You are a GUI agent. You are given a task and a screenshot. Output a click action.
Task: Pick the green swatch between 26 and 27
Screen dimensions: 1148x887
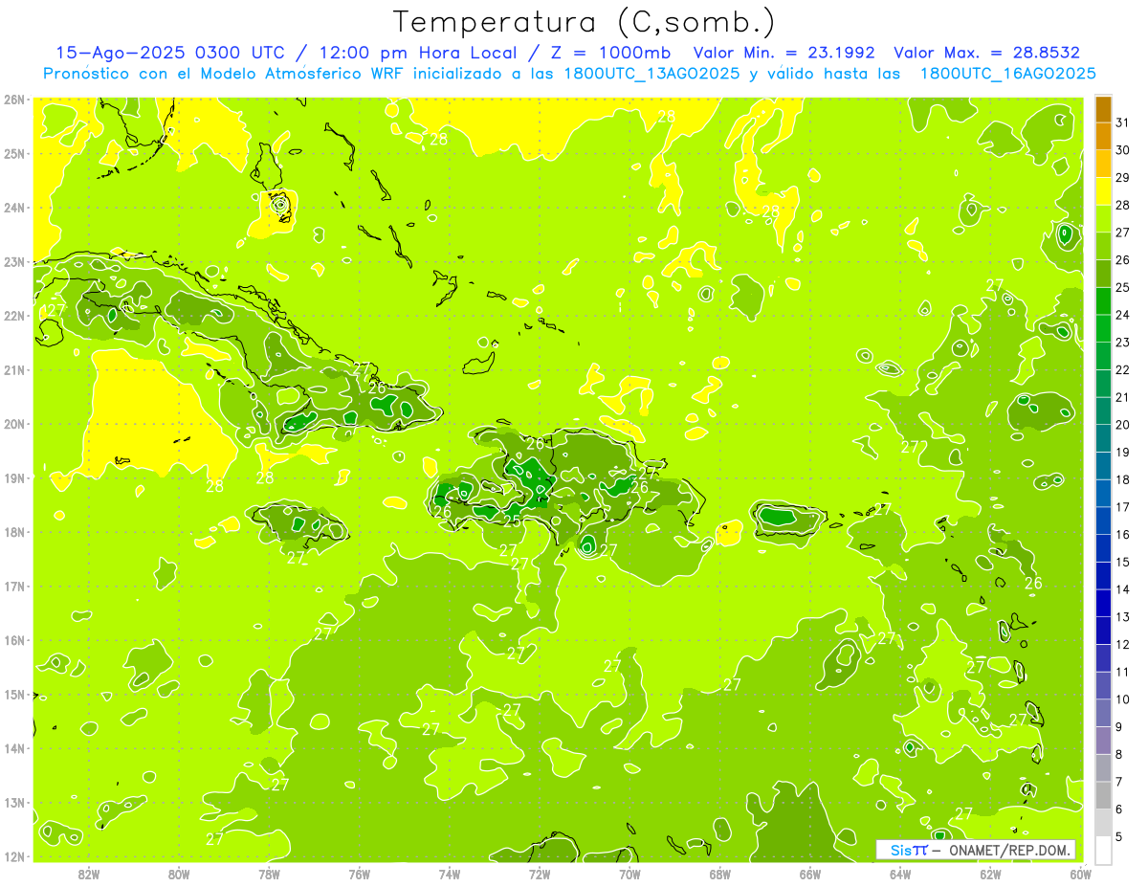point(1103,247)
